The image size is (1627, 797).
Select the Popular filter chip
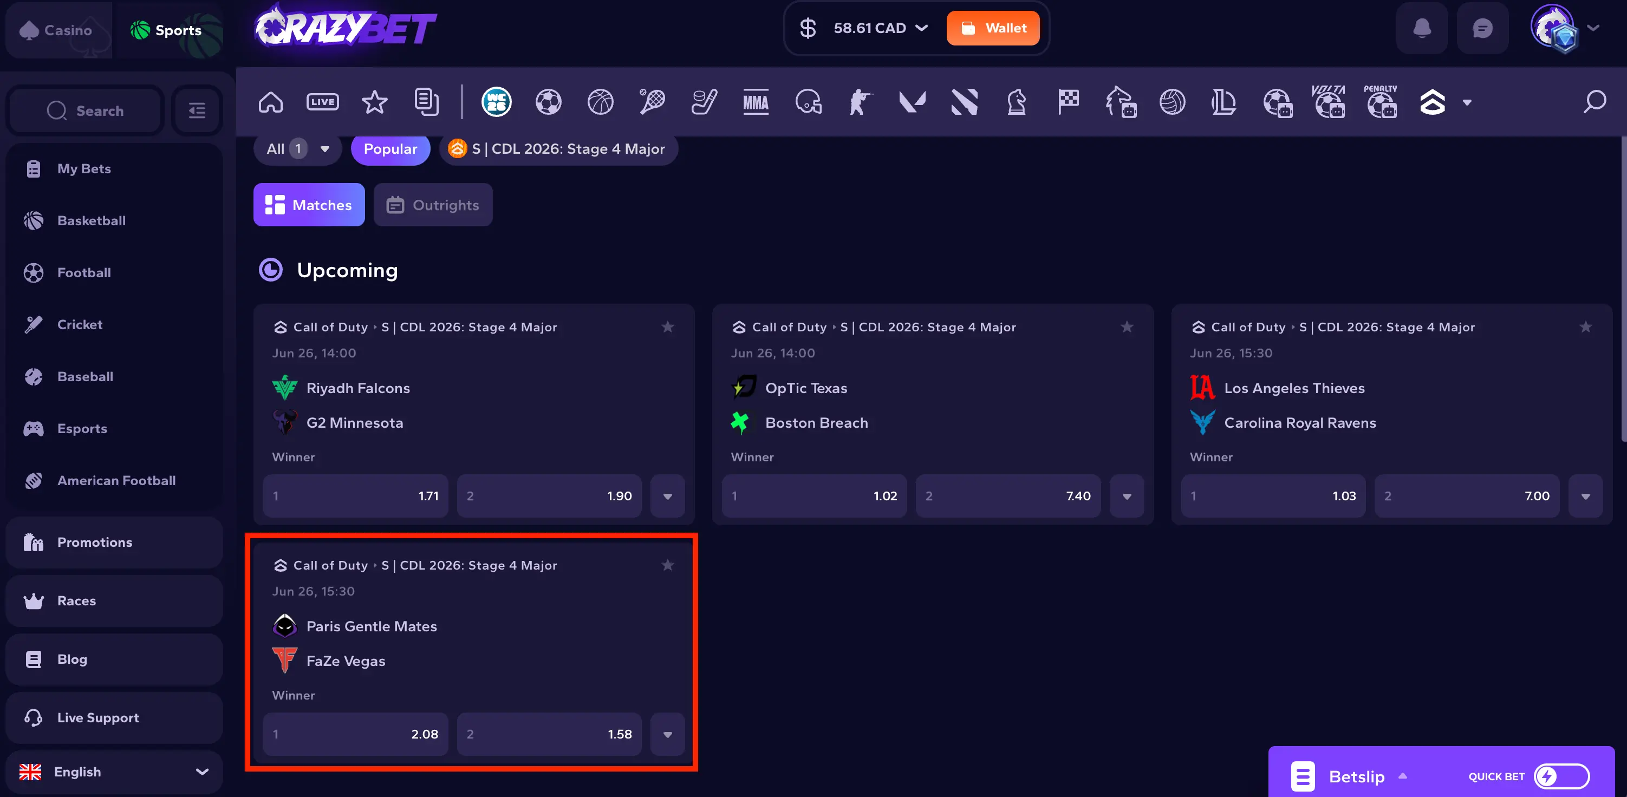[x=391, y=149]
